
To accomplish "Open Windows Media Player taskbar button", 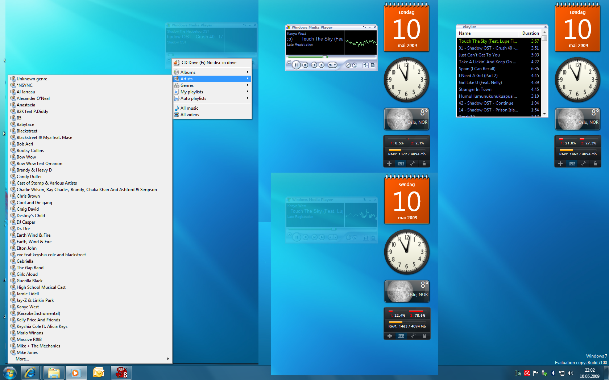I will point(76,373).
